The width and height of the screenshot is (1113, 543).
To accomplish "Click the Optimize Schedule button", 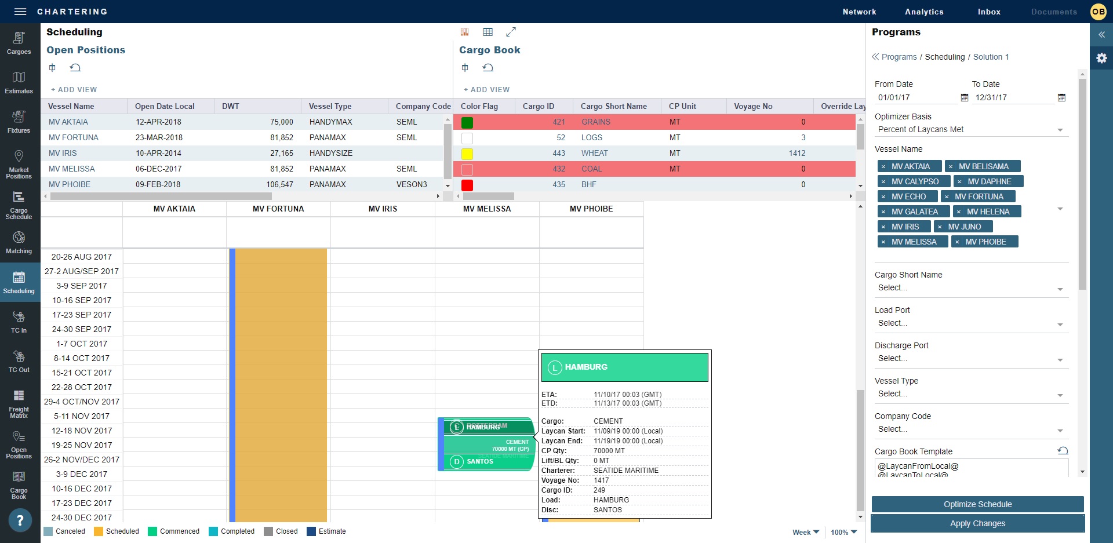I will [x=977, y=504].
